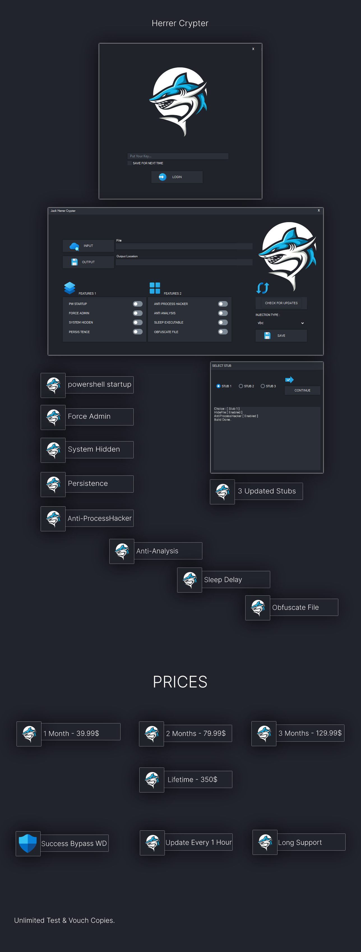
Task: Click the shark icon beside 3 Updated Stubs
Action: [x=222, y=492]
